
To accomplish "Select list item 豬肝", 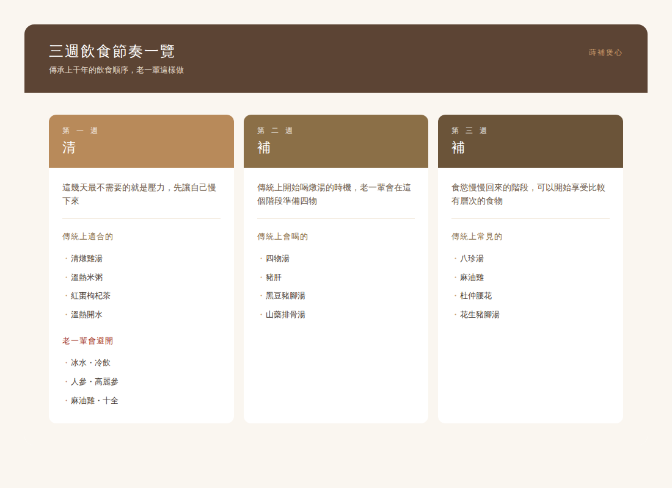I will click(x=274, y=278).
